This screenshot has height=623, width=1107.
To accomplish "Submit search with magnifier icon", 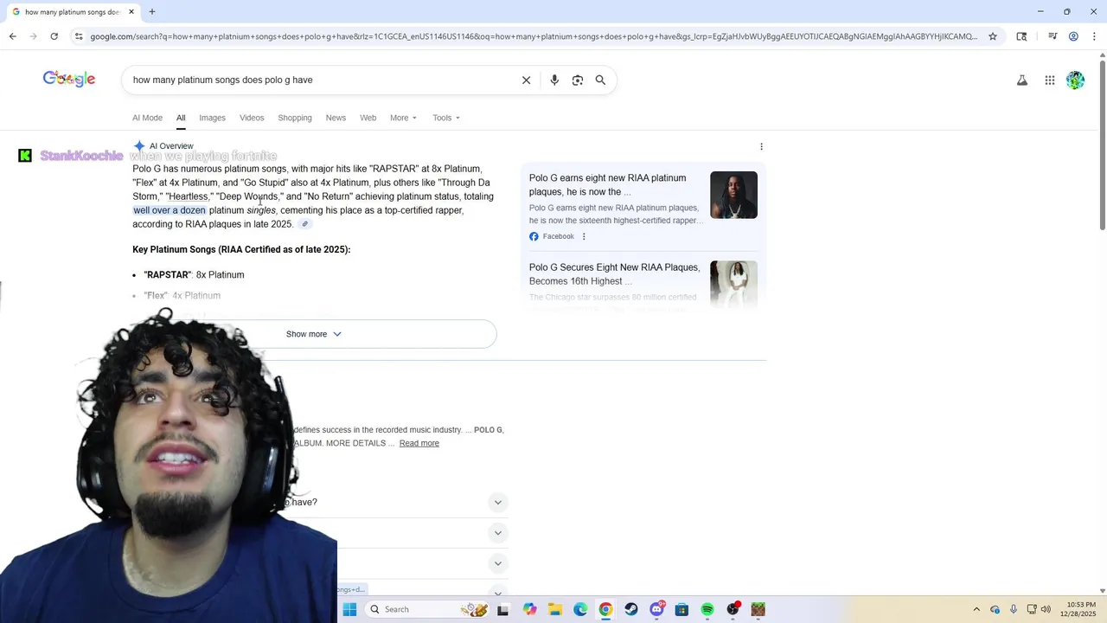I will pos(600,80).
